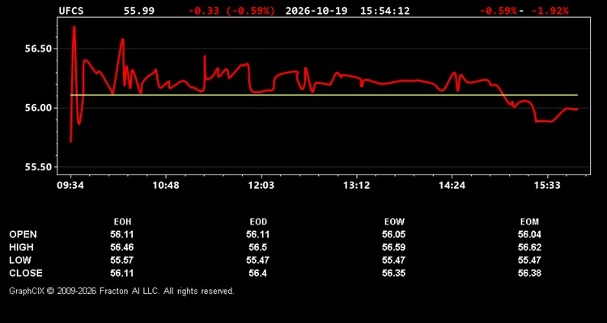Click the HIGH row label
607x323 pixels.
21,247
